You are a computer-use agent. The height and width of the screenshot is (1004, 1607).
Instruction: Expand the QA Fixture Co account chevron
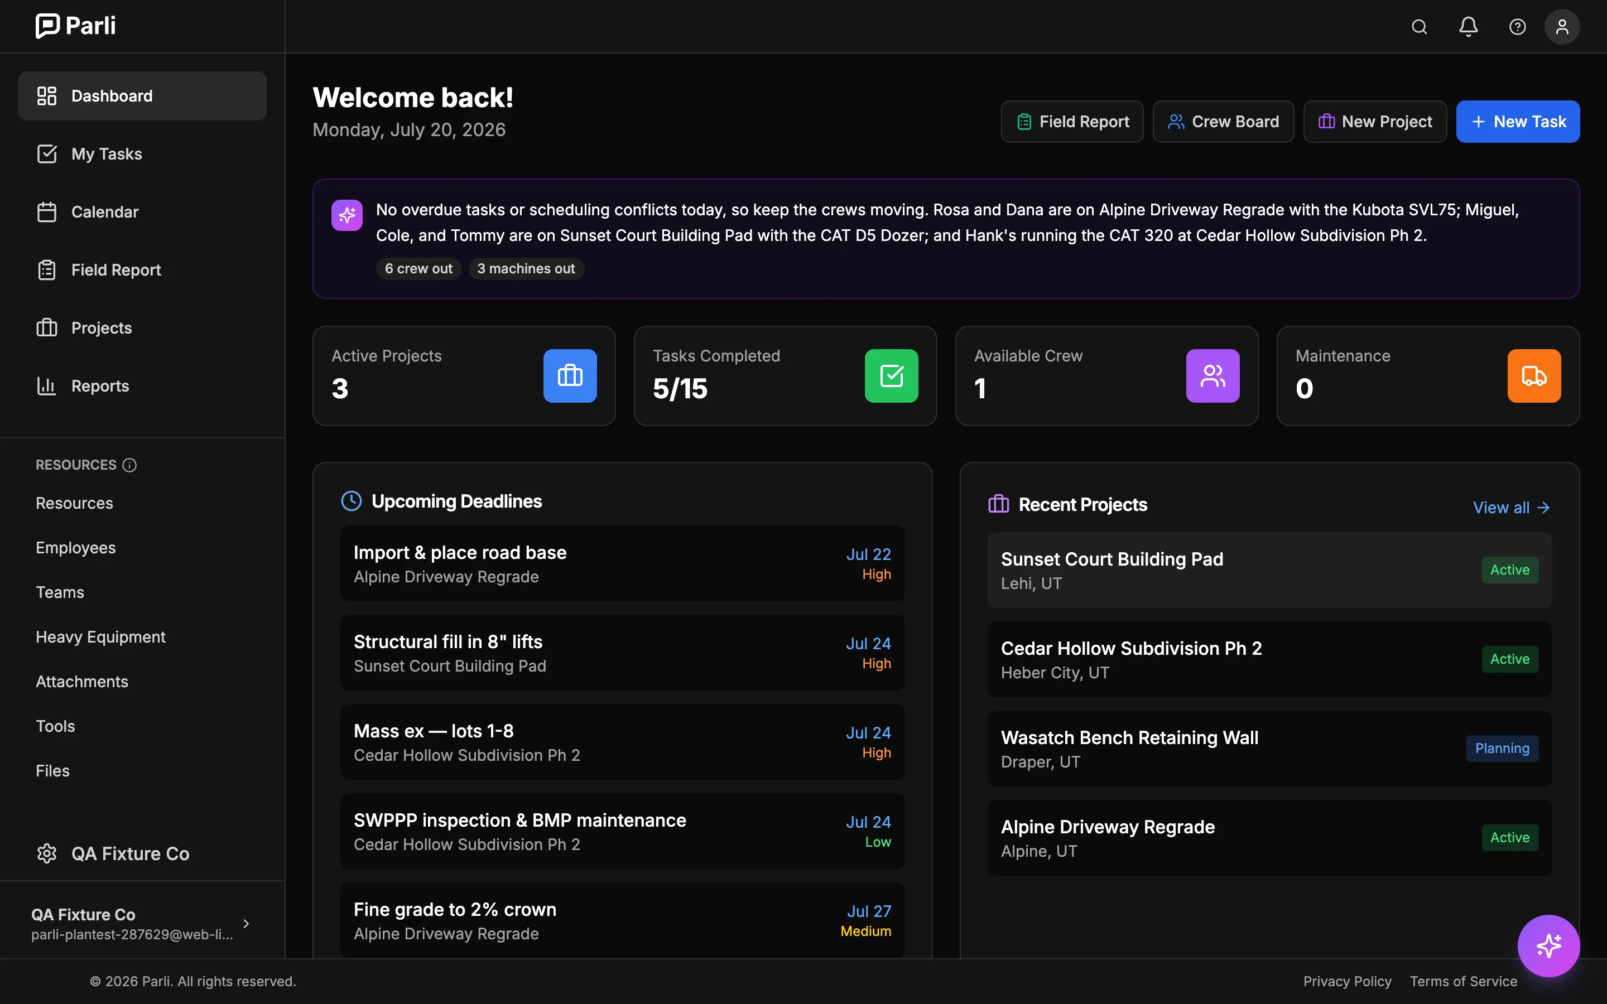click(247, 924)
